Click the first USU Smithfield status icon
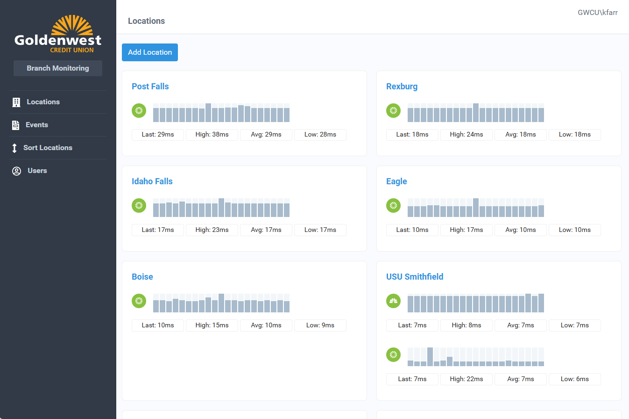The image size is (629, 419). (393, 301)
